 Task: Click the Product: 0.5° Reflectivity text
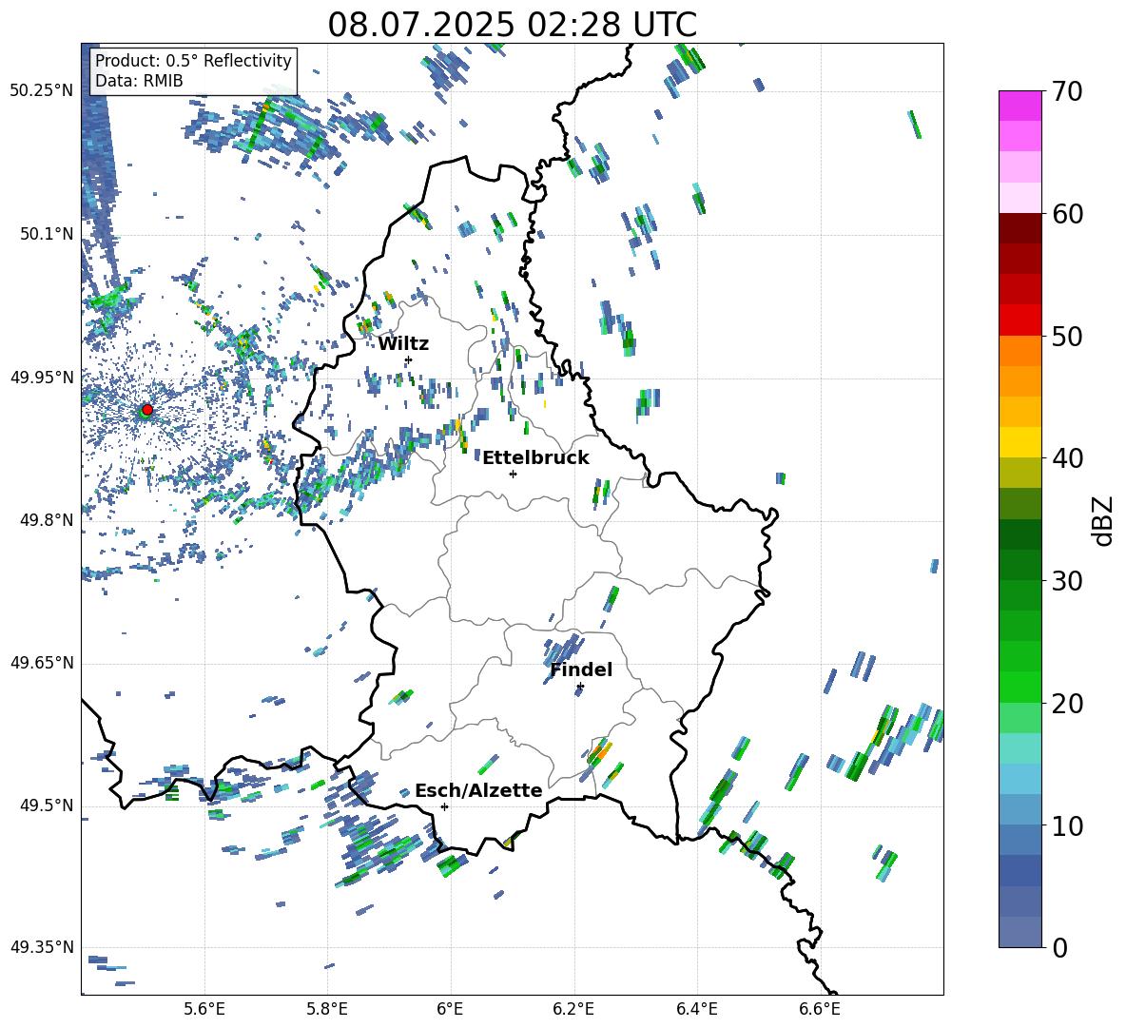tap(193, 61)
